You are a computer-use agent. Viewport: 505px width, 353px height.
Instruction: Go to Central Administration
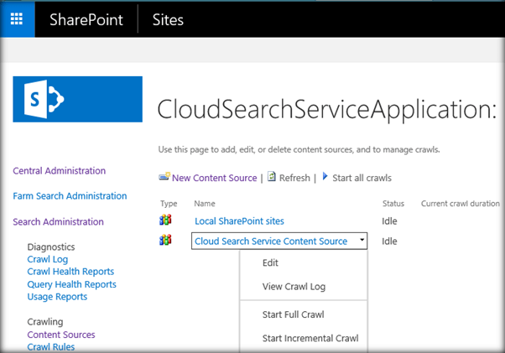coord(60,171)
